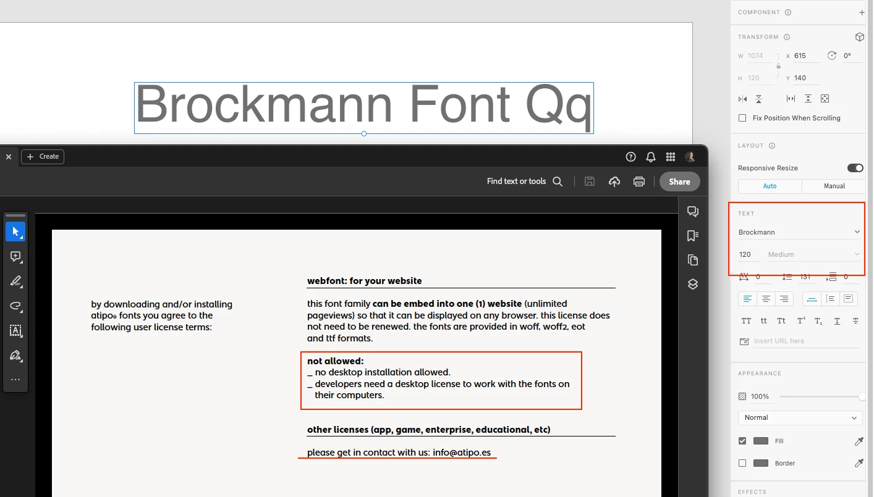Click the save disk icon in Acrobat
The width and height of the screenshot is (874, 497).
pyautogui.click(x=590, y=182)
